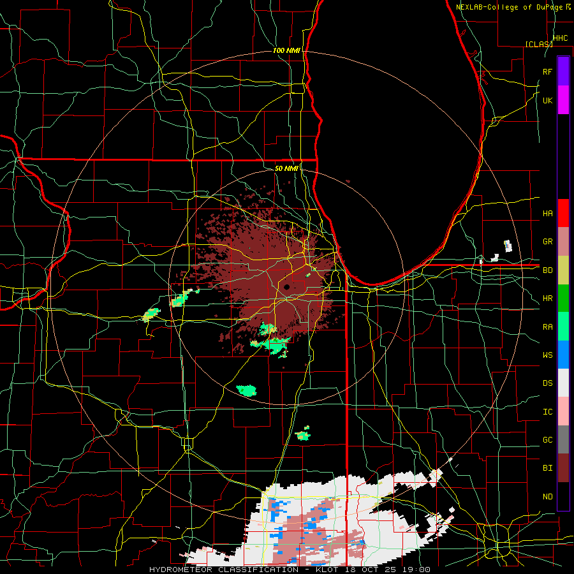Click the black radar site dot
This screenshot has height=574, width=574.
pyautogui.click(x=286, y=286)
